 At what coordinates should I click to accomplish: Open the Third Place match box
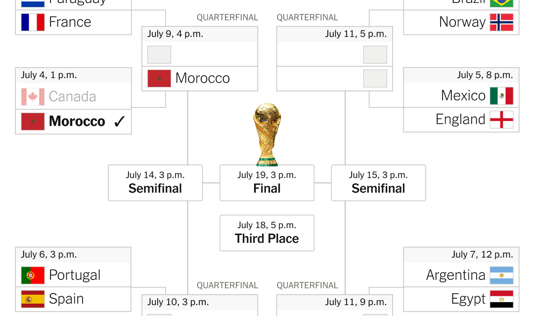(x=267, y=233)
